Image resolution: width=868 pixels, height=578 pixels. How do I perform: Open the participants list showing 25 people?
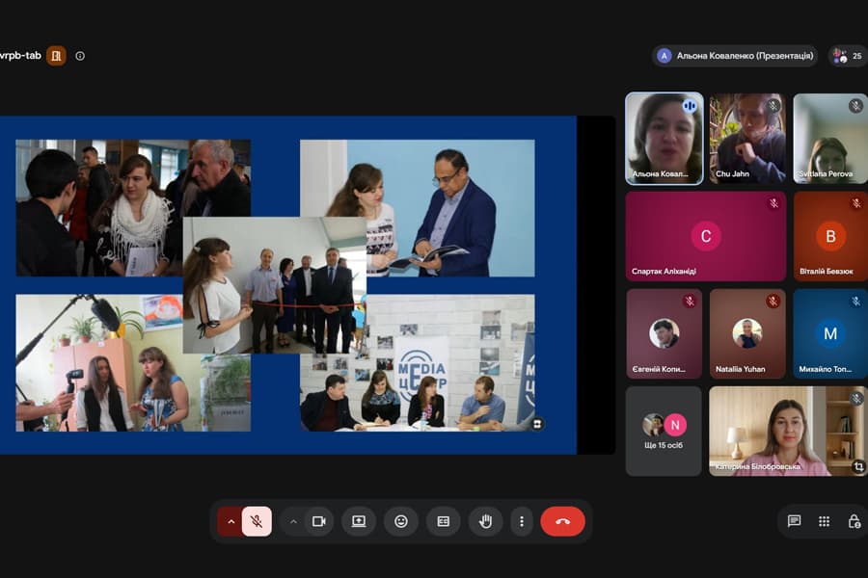(x=848, y=56)
